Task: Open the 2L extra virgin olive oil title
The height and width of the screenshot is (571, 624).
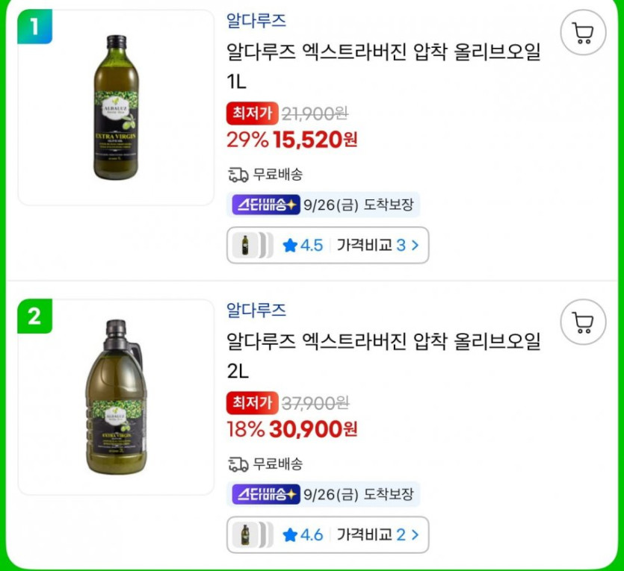Action: (x=383, y=343)
